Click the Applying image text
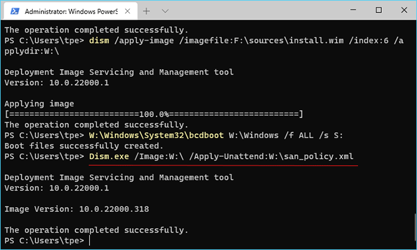The width and height of the screenshot is (417, 250). coord(39,104)
